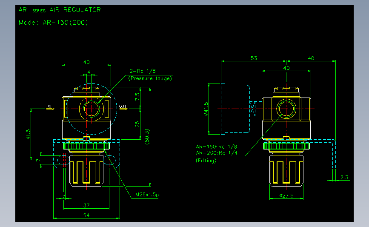The image size is (369, 227).
Task: Click the "2.3" bracket thickness dimension
Action: click(344, 177)
